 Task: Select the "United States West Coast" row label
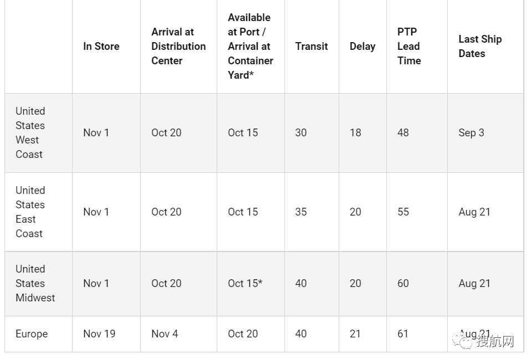coord(30,133)
